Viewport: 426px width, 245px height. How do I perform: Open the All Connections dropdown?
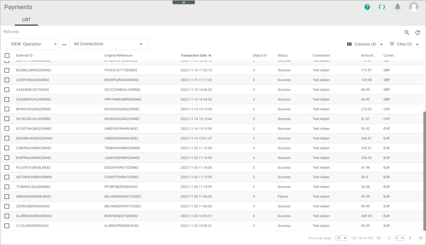(x=109, y=44)
